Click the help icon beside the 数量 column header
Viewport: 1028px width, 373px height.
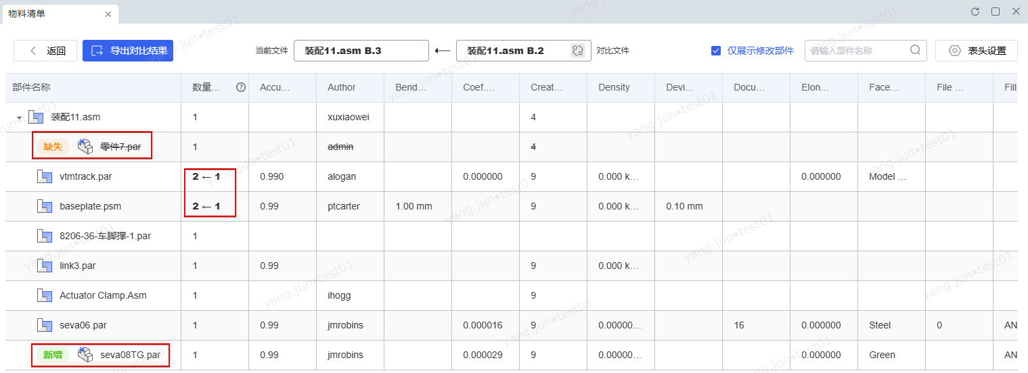pyautogui.click(x=240, y=87)
